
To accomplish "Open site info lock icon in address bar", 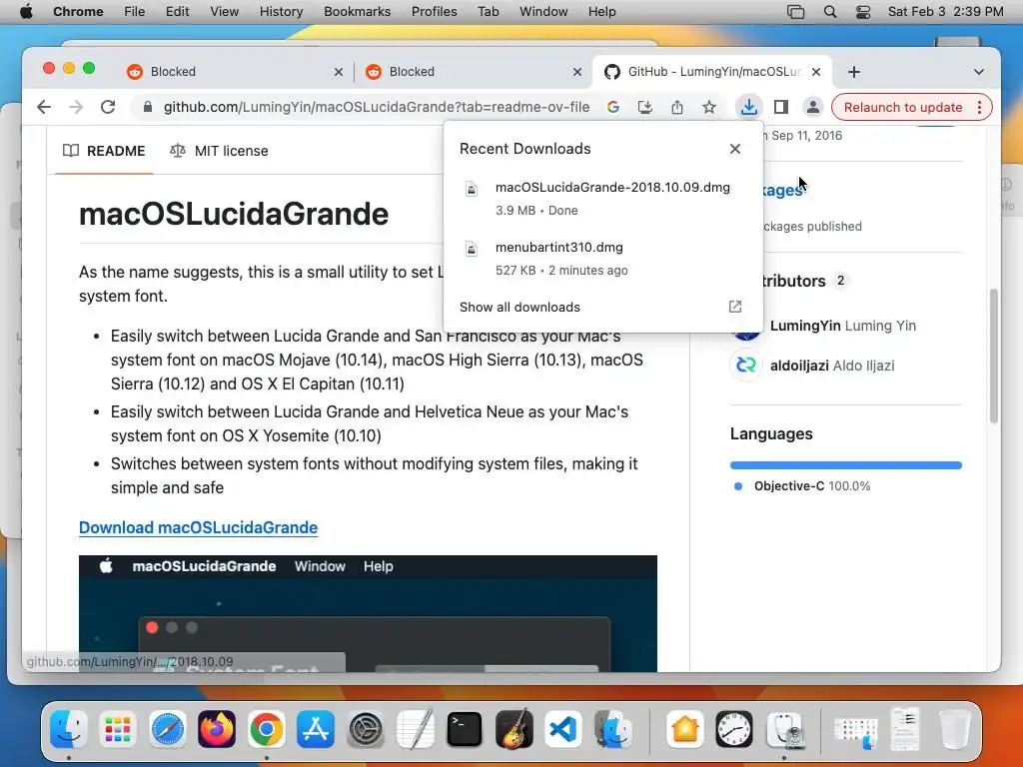I will (x=148, y=107).
